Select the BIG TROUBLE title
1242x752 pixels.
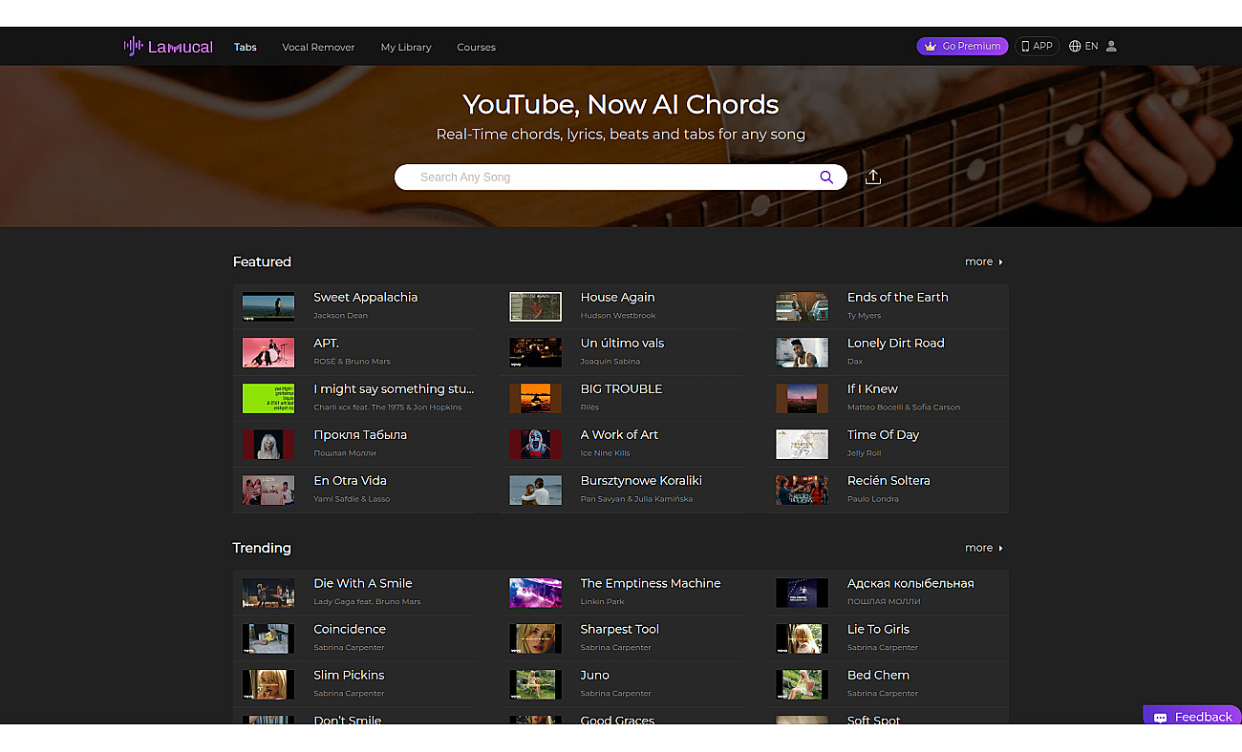[621, 389]
